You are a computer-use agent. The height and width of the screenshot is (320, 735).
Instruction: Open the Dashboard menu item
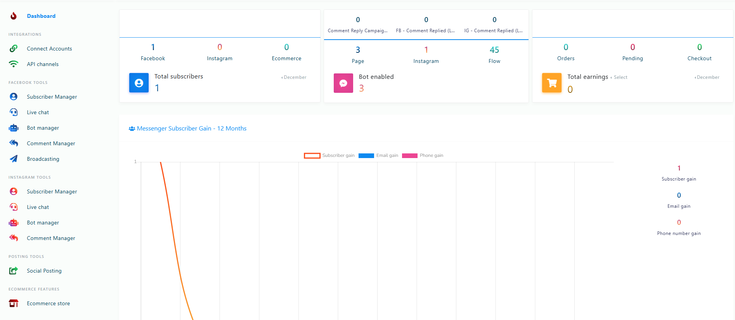coord(41,16)
